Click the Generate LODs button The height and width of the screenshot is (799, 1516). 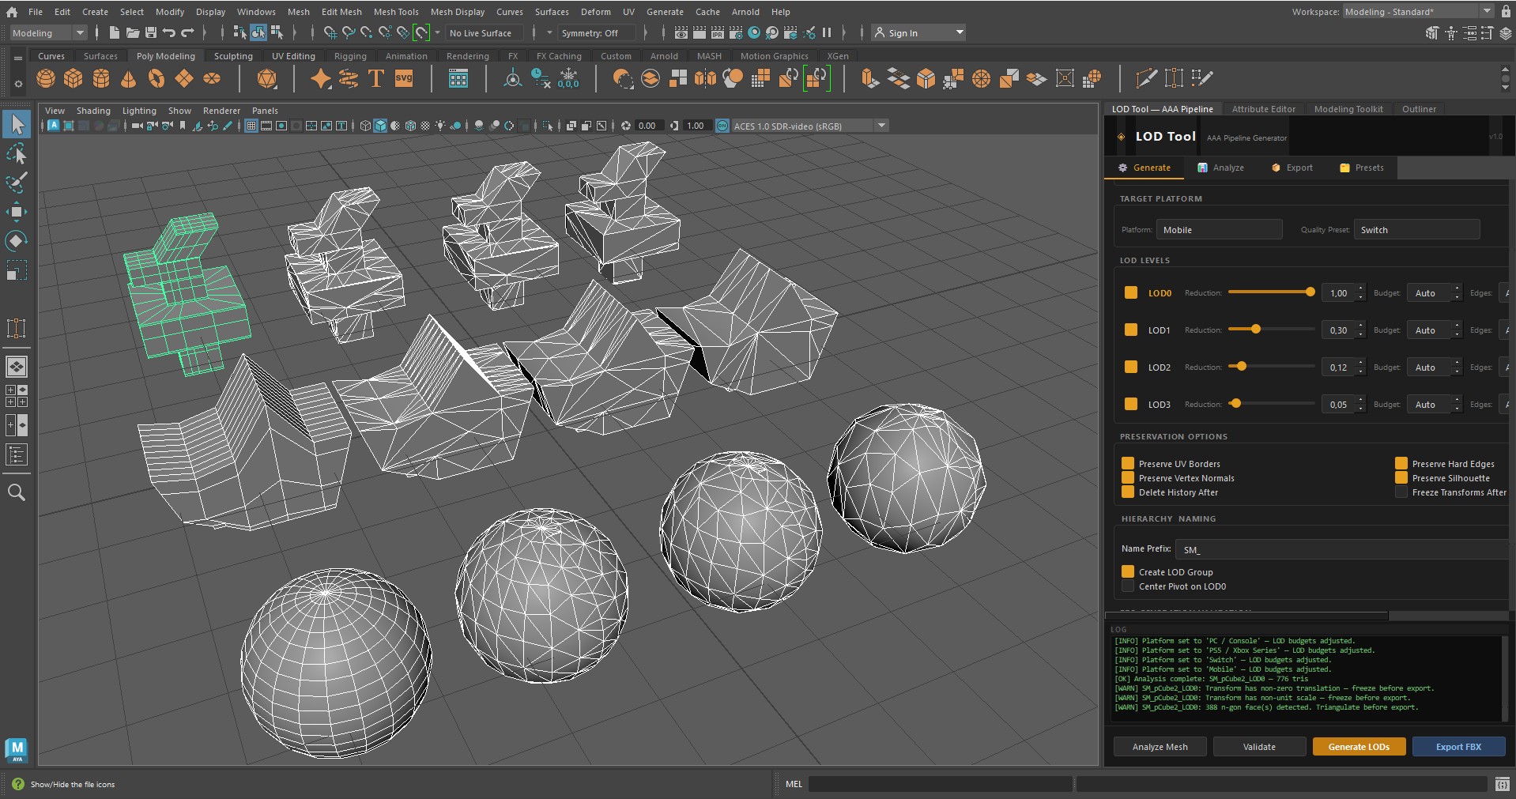[x=1359, y=747]
